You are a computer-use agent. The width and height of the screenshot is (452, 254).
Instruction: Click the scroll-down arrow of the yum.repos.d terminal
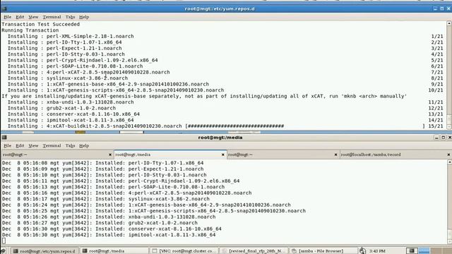tap(449, 127)
